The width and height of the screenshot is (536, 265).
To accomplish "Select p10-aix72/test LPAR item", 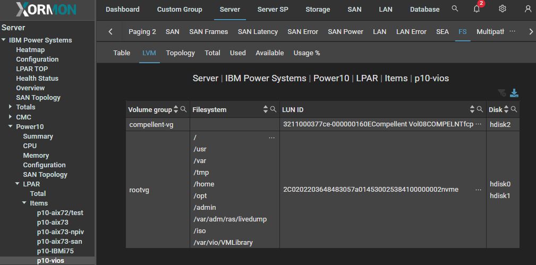I will click(x=60, y=212).
